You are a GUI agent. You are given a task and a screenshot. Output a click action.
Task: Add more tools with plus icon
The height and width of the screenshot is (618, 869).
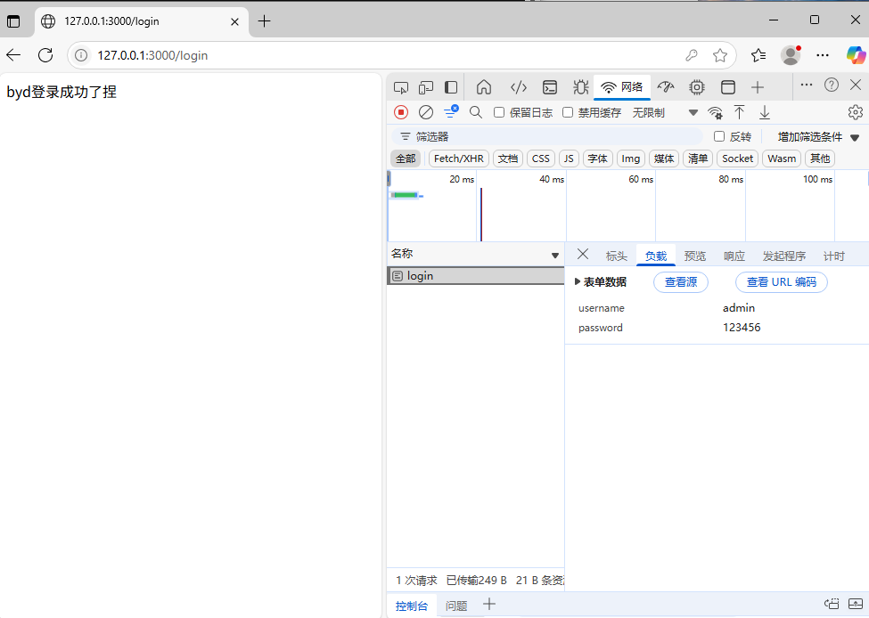click(758, 87)
